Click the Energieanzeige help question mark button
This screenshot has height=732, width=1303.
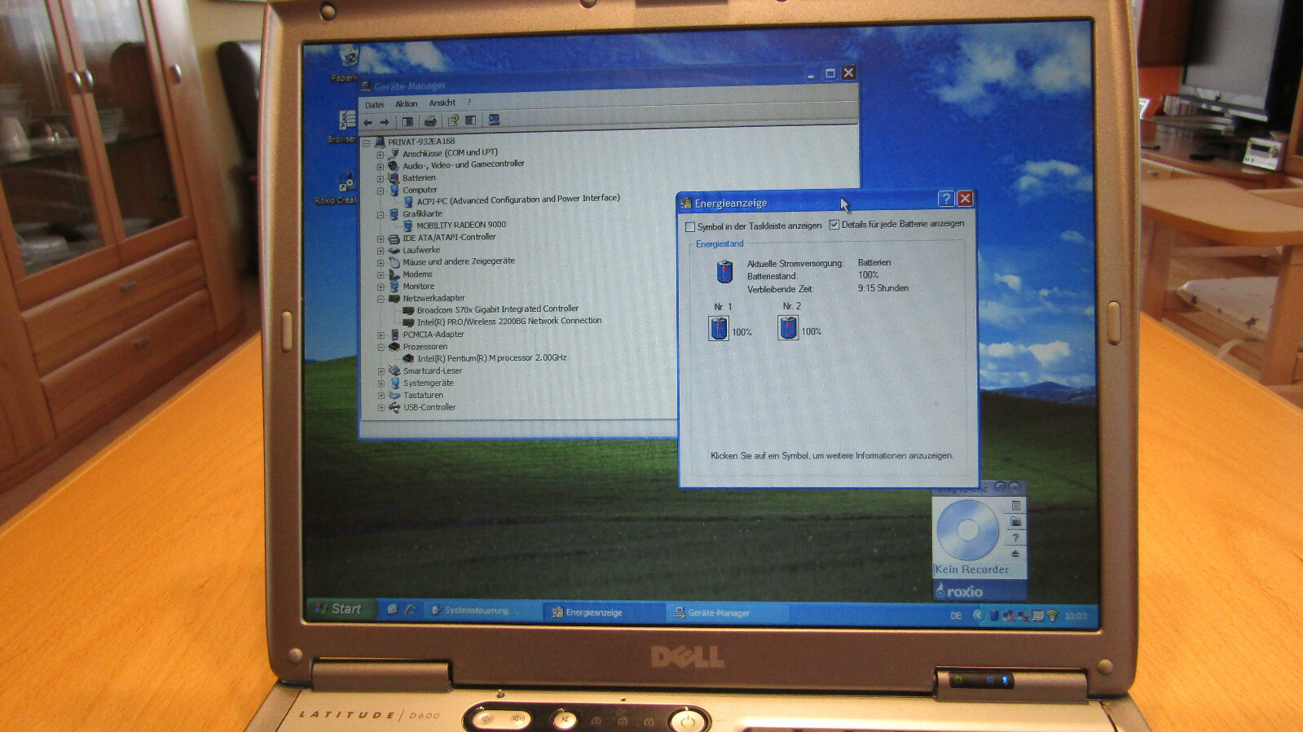coord(946,199)
